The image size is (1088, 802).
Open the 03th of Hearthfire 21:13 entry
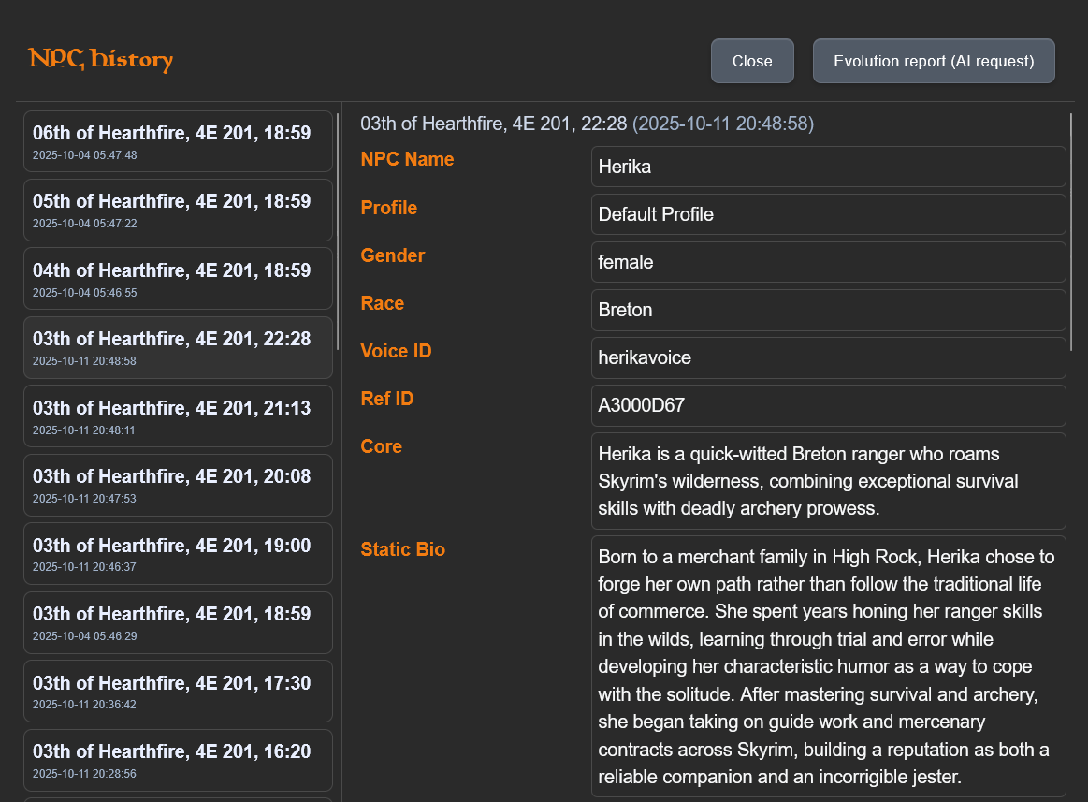[178, 416]
